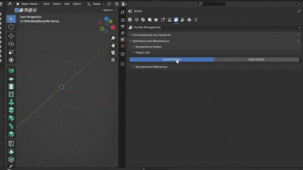Open the Output properties tab
The image size is (303, 170).
[x=123, y=26]
